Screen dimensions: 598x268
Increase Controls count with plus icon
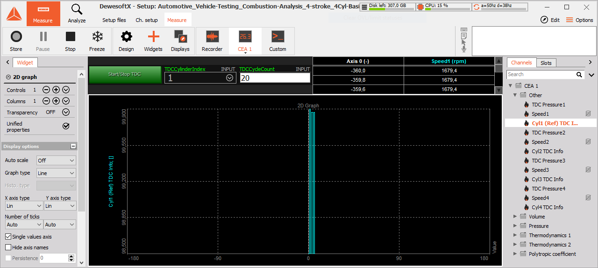(56, 90)
